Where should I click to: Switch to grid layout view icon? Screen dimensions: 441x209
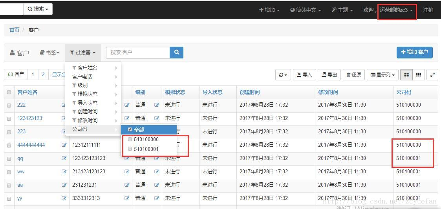(419, 75)
